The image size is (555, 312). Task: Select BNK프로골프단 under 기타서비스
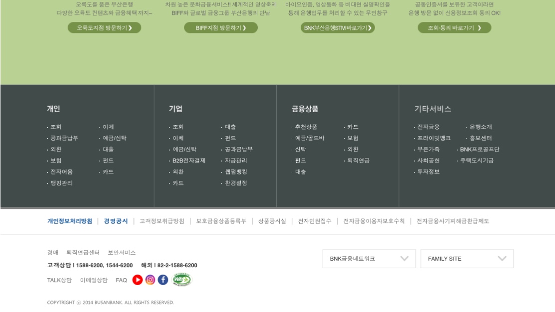pyautogui.click(x=480, y=150)
